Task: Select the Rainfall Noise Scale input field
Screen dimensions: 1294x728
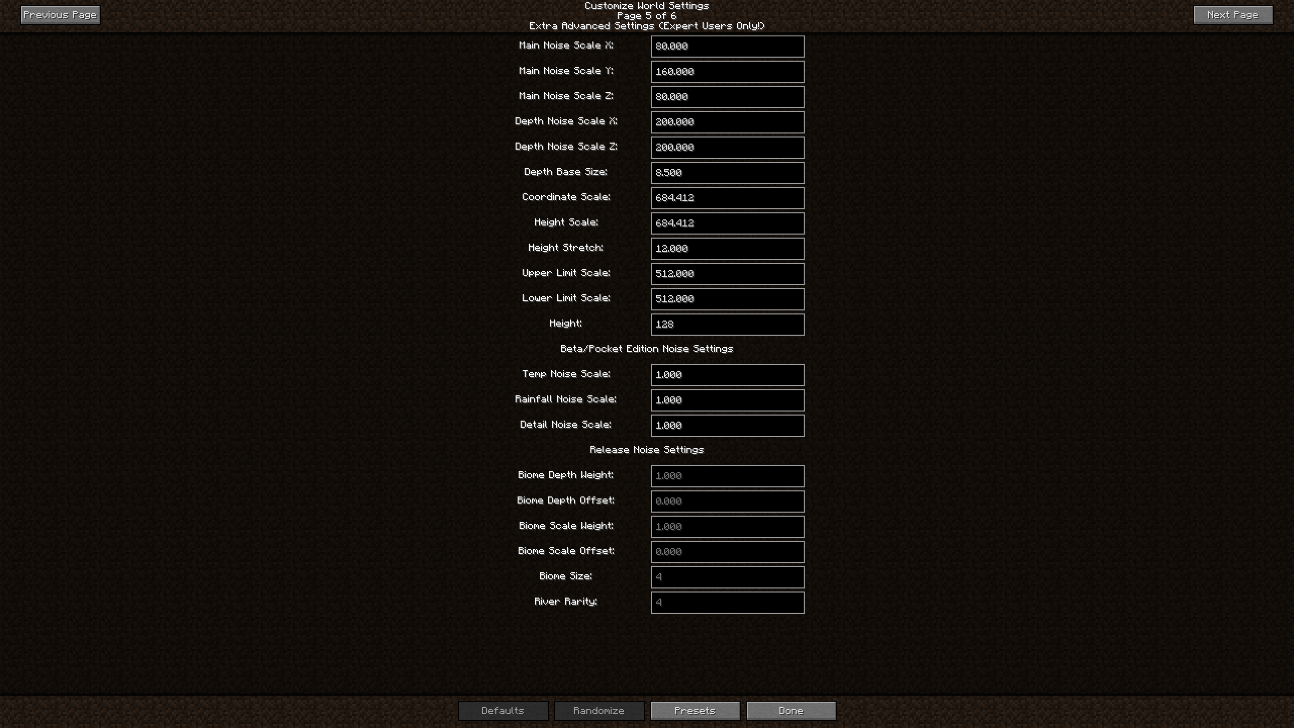Action: (x=727, y=399)
